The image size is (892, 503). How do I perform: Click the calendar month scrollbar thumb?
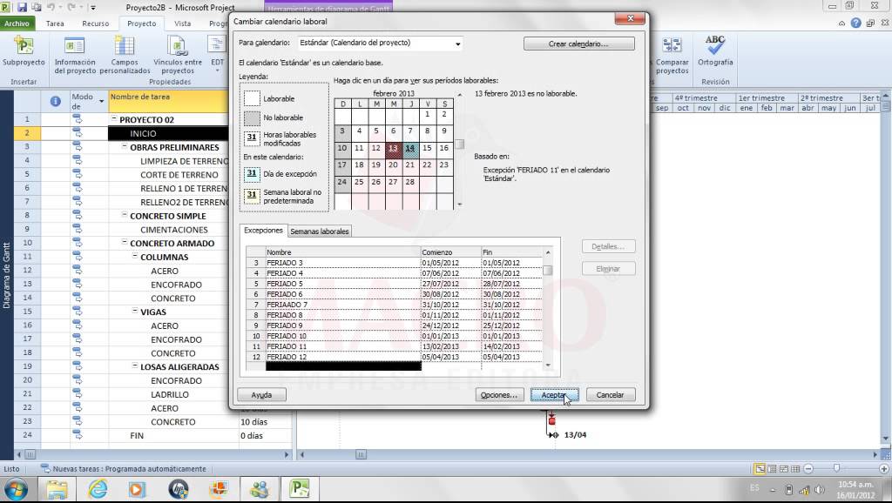pyautogui.click(x=460, y=144)
